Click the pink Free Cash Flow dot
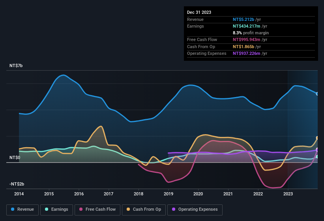 (81, 209)
